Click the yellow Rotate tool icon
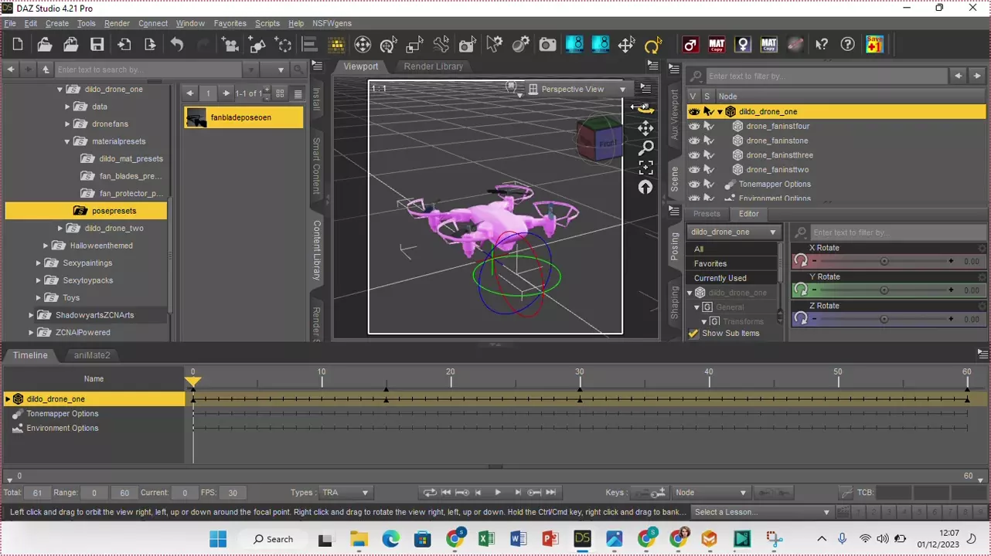 653,45
